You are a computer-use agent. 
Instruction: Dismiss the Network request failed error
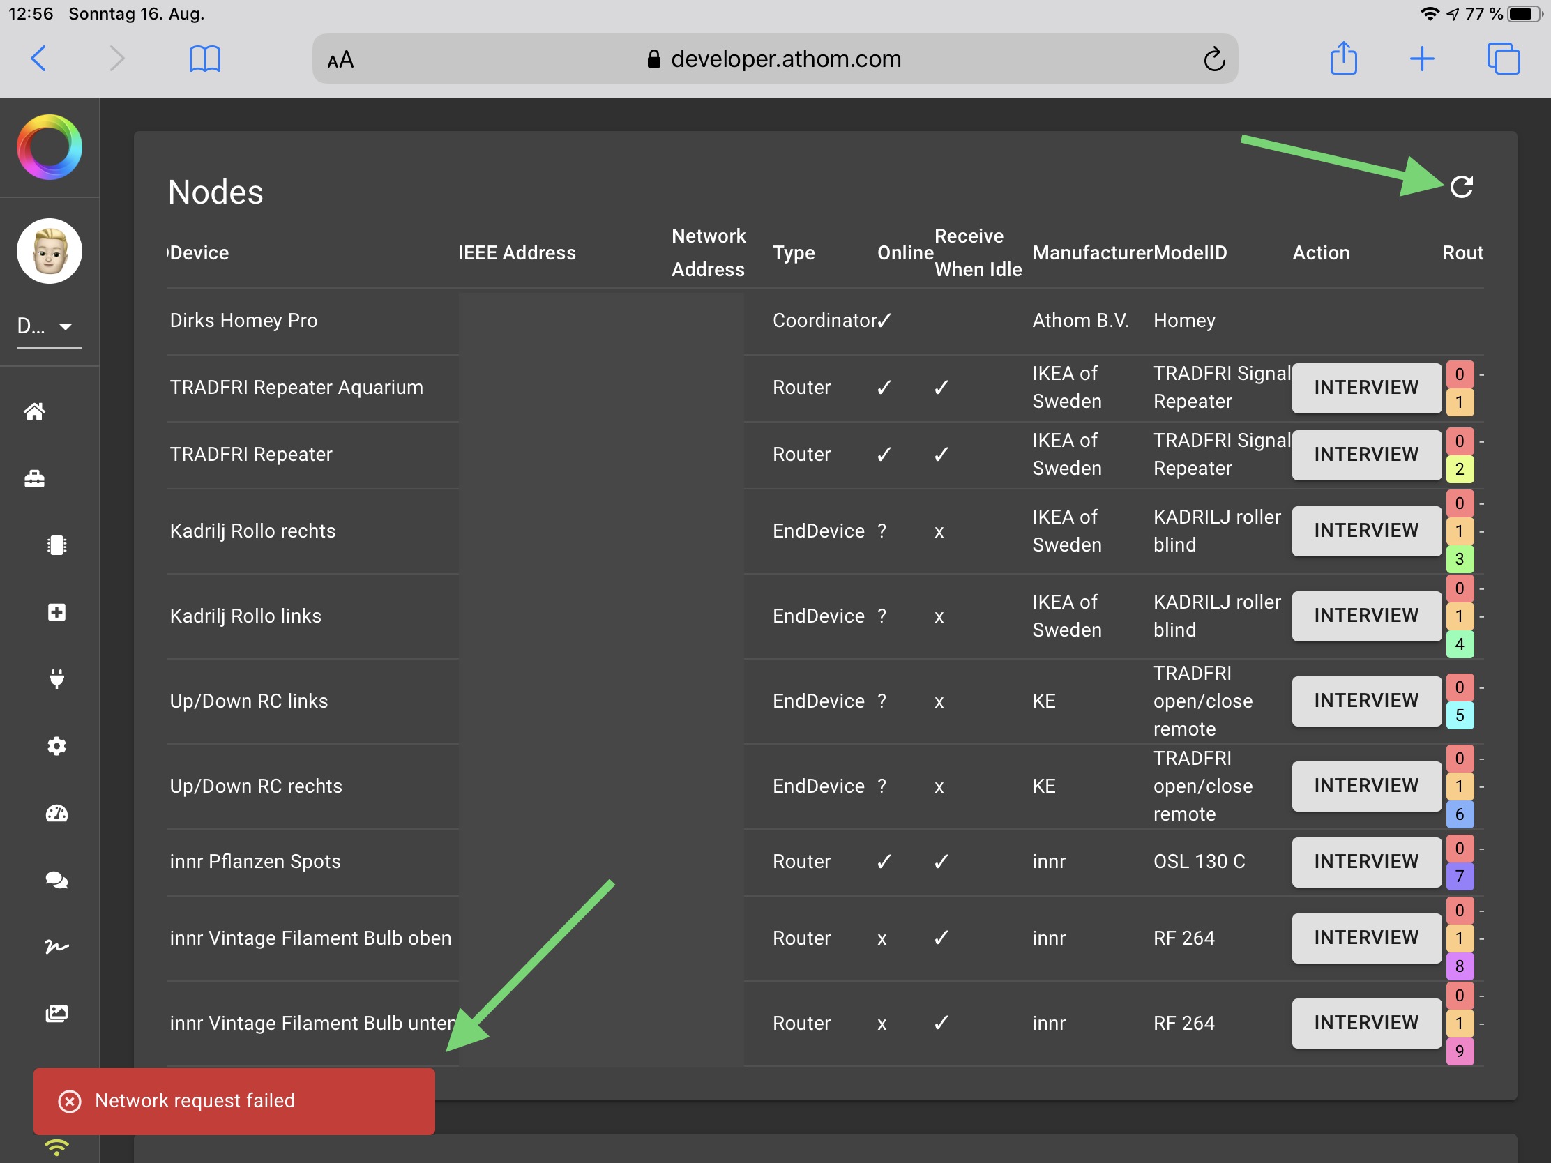coord(70,1102)
